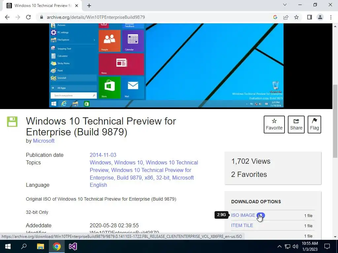Open Visual Studio from the taskbar
338x253 pixels.
pos(73,246)
